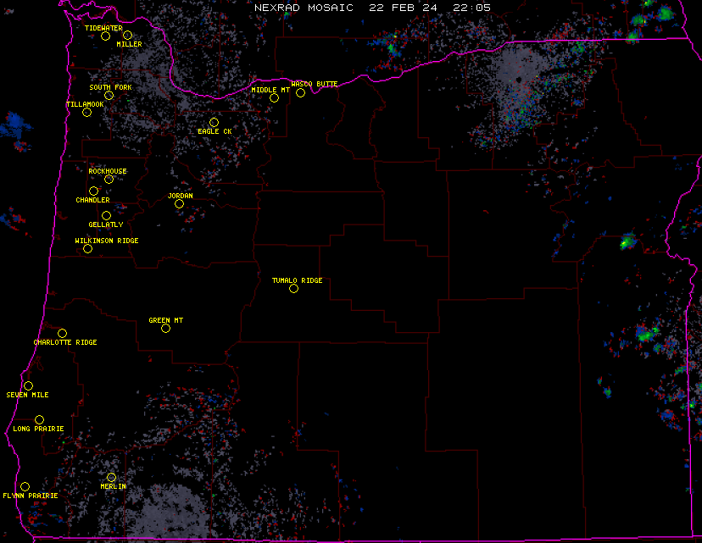
Task: Select the Wilkinson Ridge station circle
Action: pos(87,249)
